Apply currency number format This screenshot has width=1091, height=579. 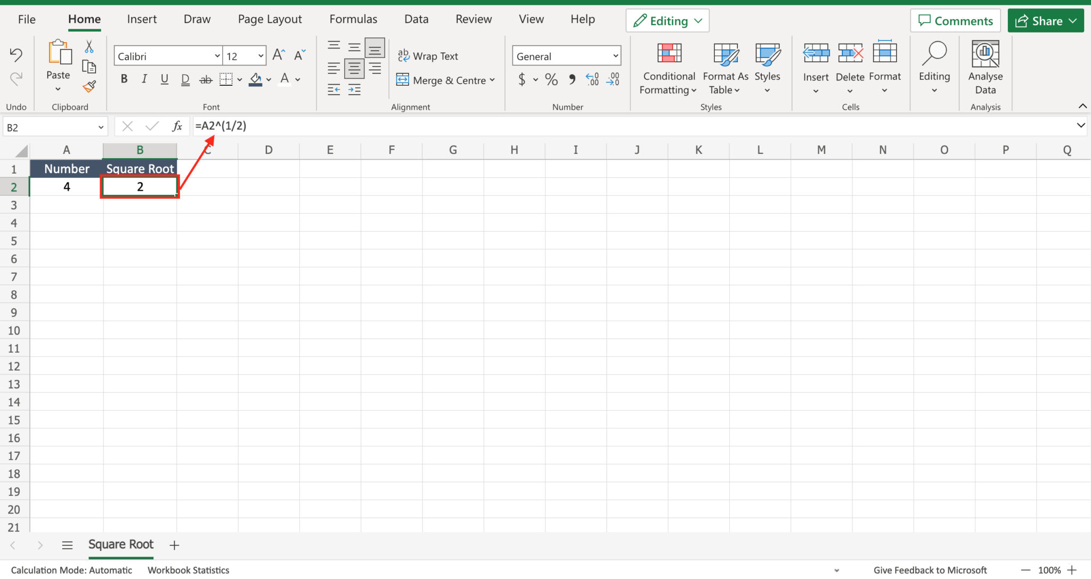click(522, 79)
